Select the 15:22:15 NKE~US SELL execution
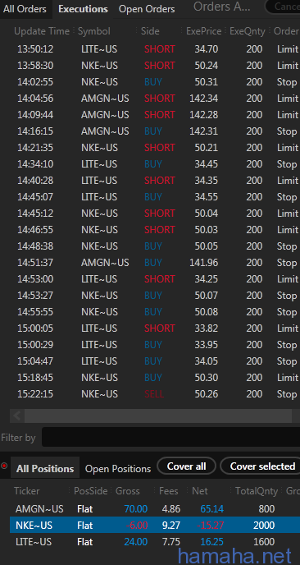Screen dimensions: 300x565 coord(155,394)
